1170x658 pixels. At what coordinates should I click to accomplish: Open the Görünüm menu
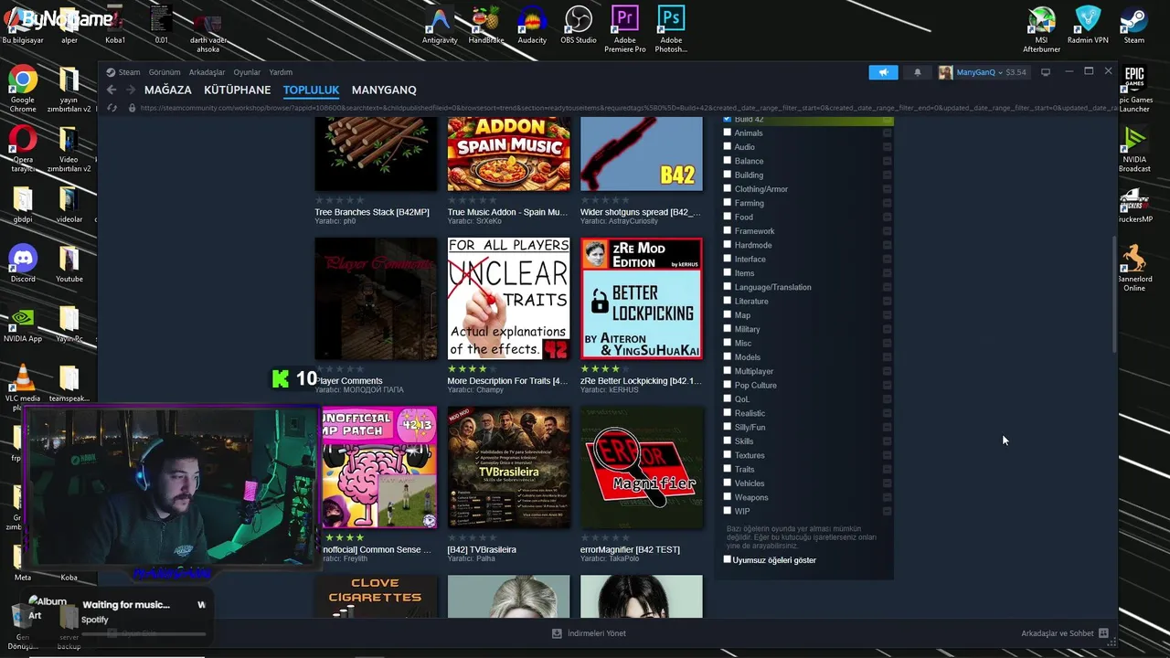click(x=165, y=72)
